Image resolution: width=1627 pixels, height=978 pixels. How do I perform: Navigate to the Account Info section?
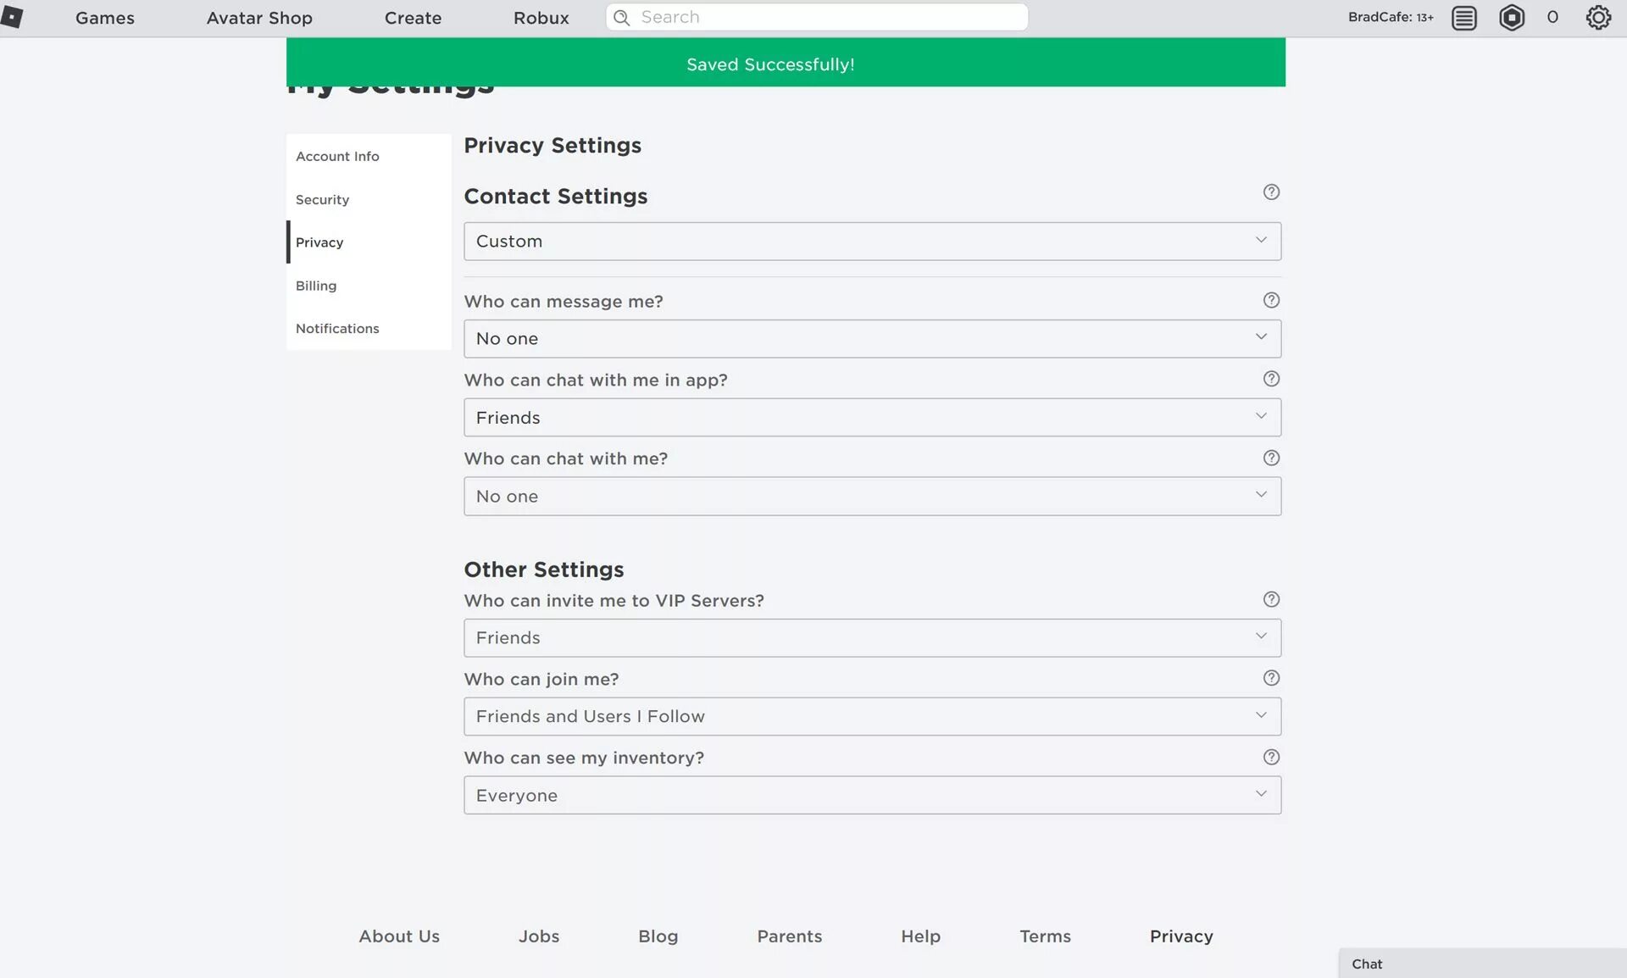337,156
